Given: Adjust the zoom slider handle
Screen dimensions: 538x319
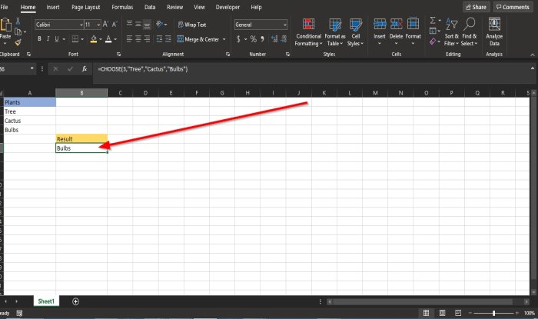Looking at the screenshot, I should pos(493,313).
